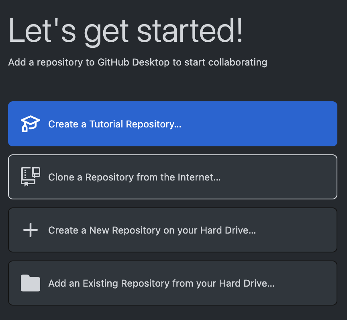The image size is (347, 320).
Task: Click the words "GitHub Desktop" in the subtitle
Action: [127, 62]
